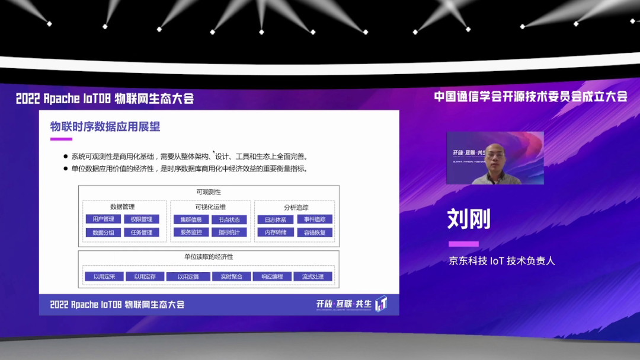Choose the 容错恢复 box
The width and height of the screenshot is (640, 360).
click(x=315, y=232)
